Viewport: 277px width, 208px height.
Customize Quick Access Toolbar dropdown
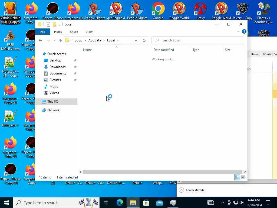(59, 24)
